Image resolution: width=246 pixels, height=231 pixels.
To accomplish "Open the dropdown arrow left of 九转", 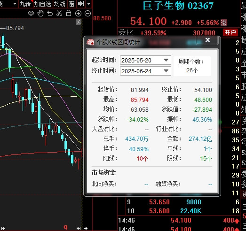I will (15, 4).
